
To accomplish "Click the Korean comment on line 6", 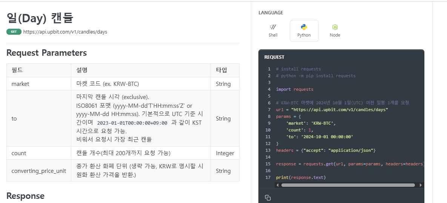I will [x=343, y=103].
